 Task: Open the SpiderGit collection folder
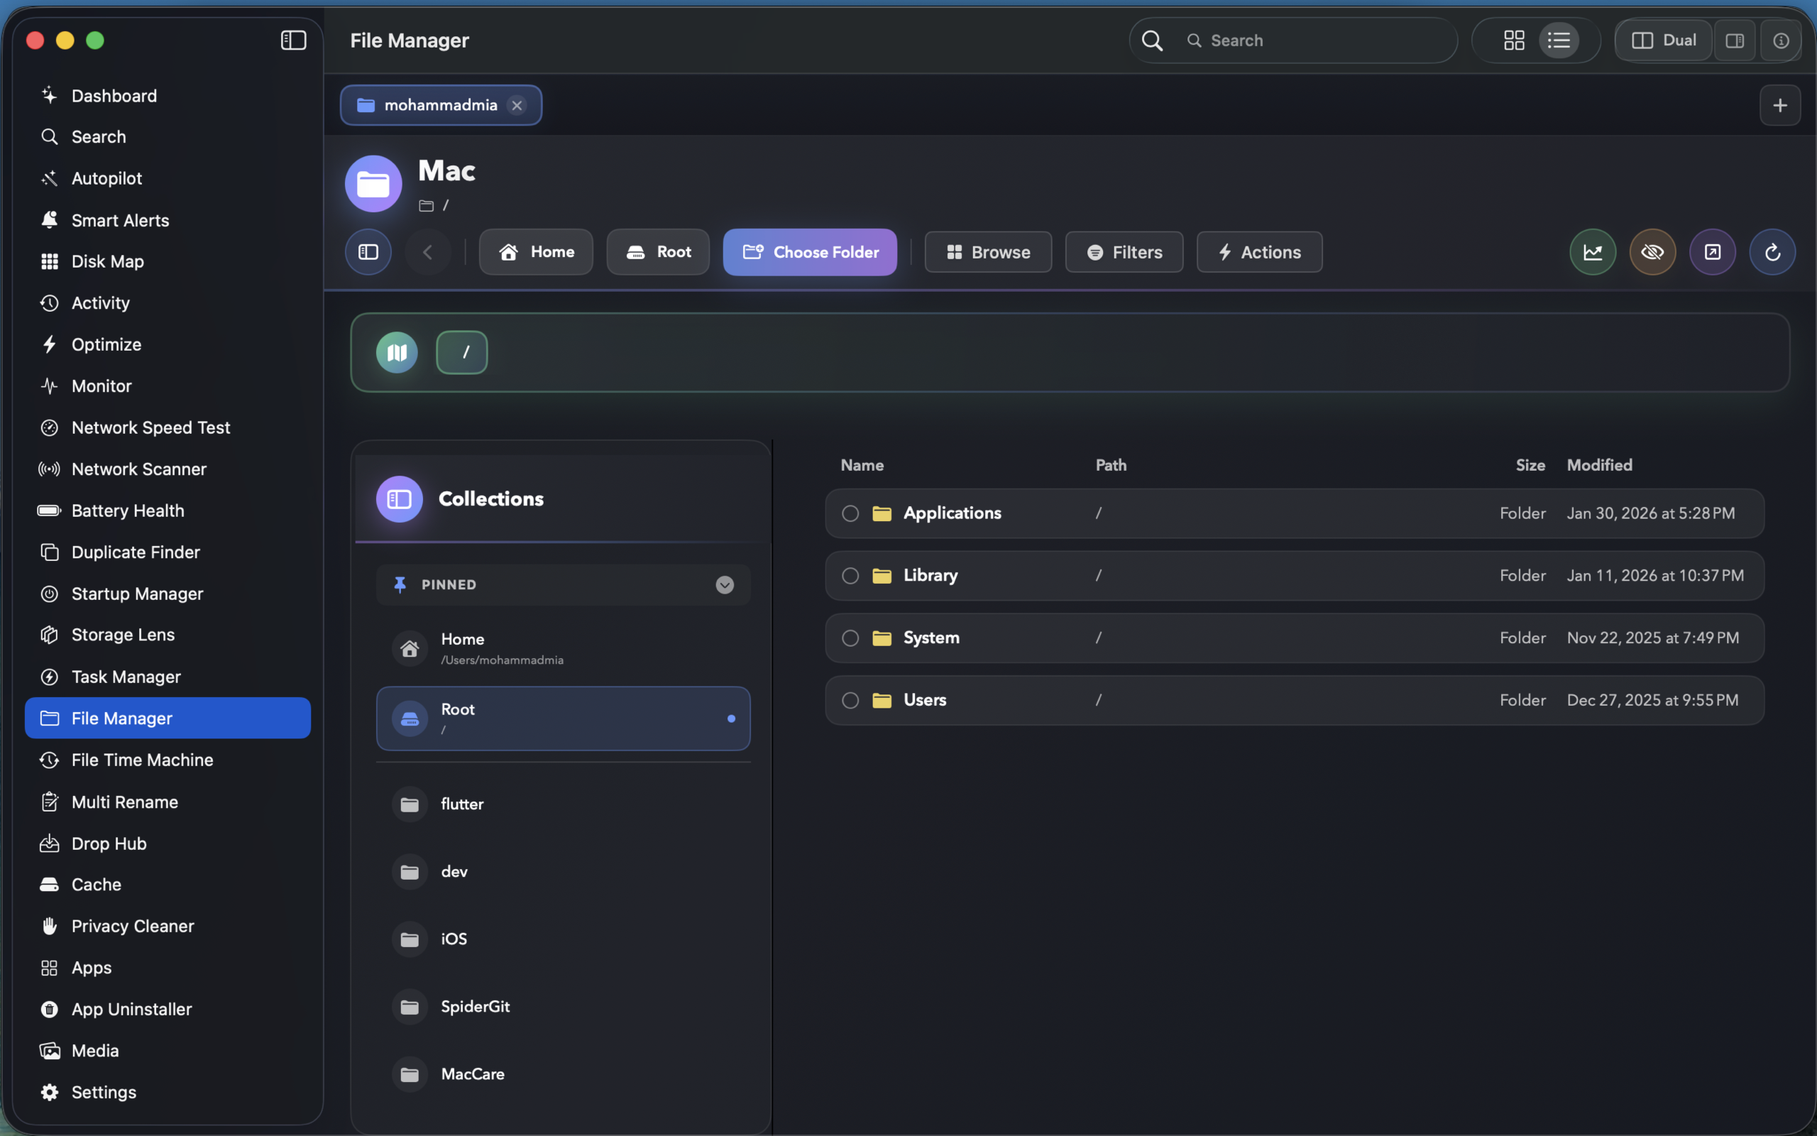[563, 1007]
